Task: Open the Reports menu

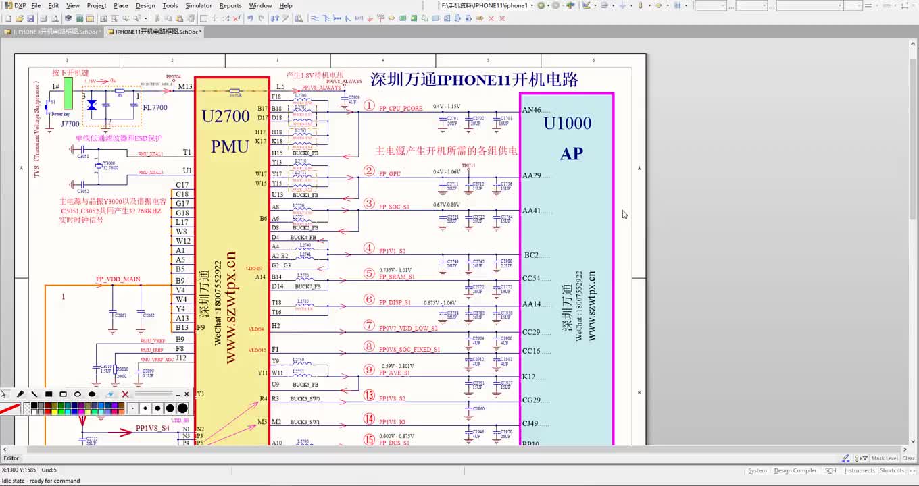Action: (230, 5)
